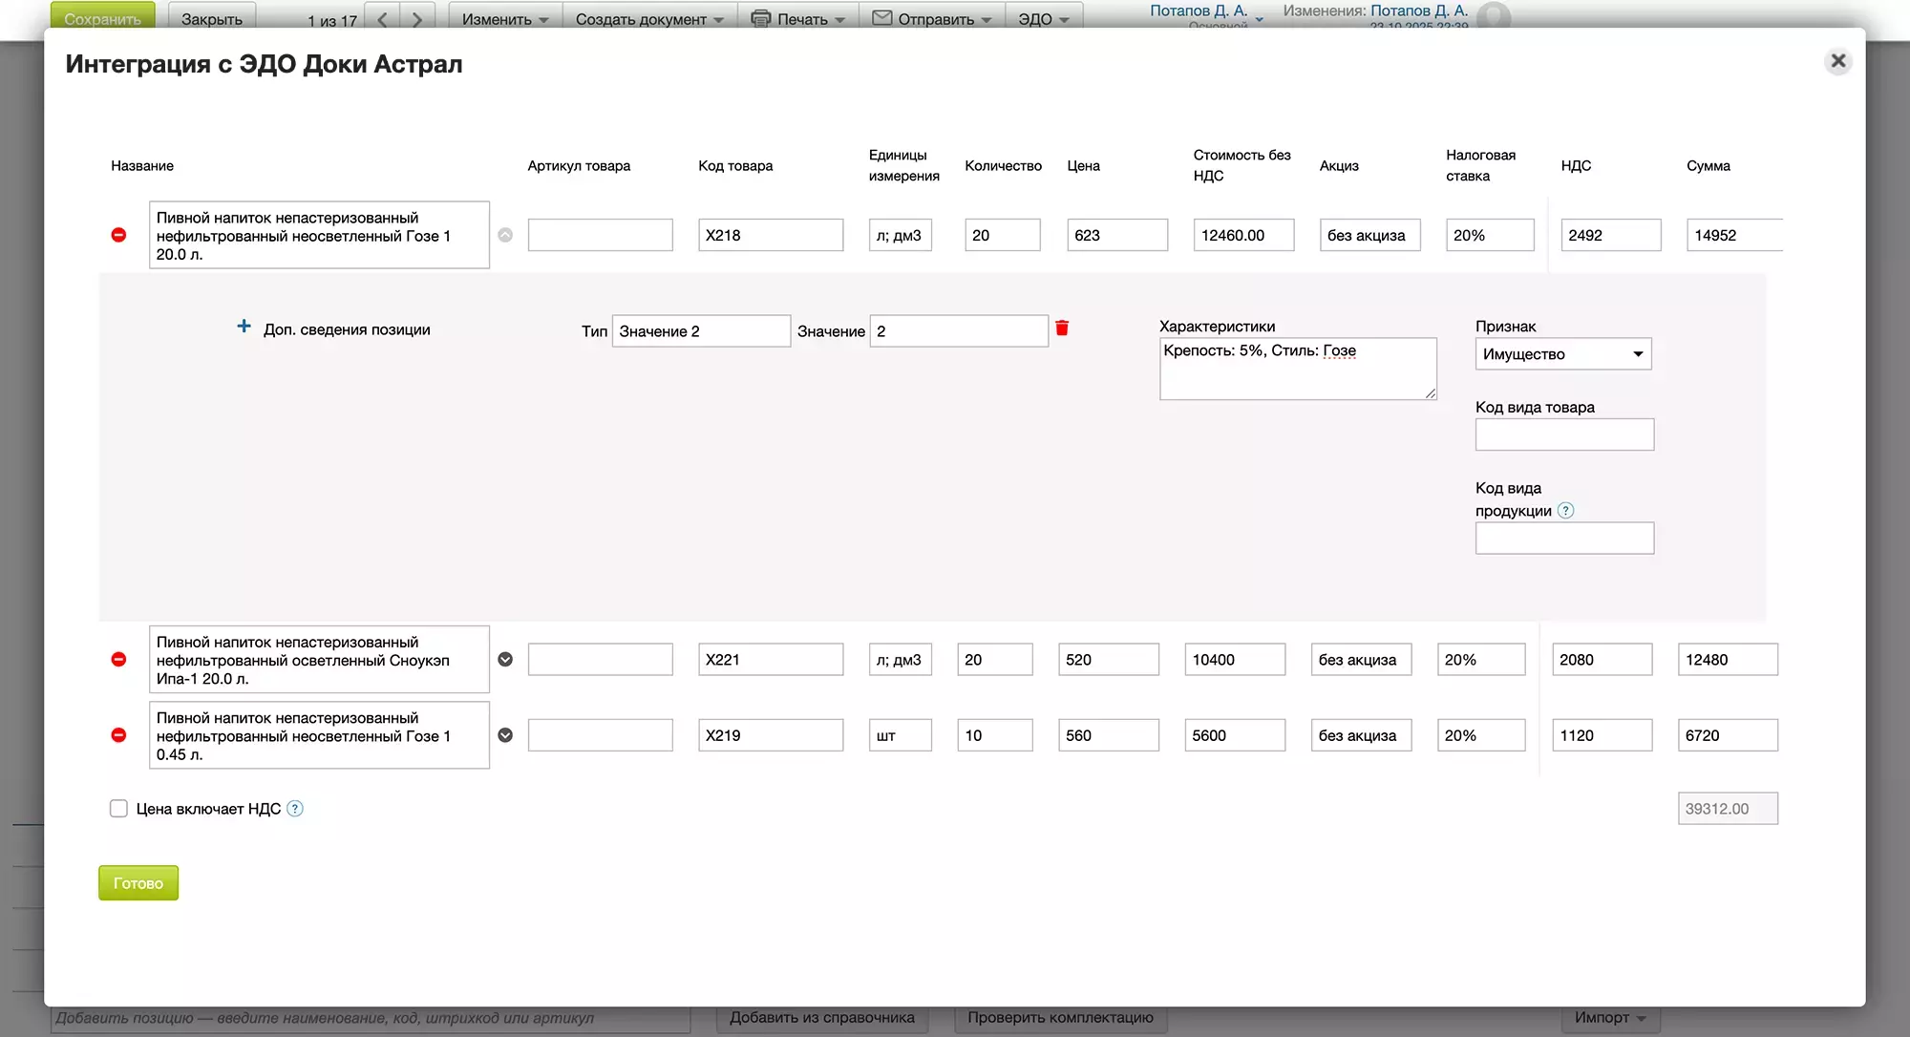The width and height of the screenshot is (1910, 1037).
Task: Click the Сохранить button
Action: pos(102,17)
